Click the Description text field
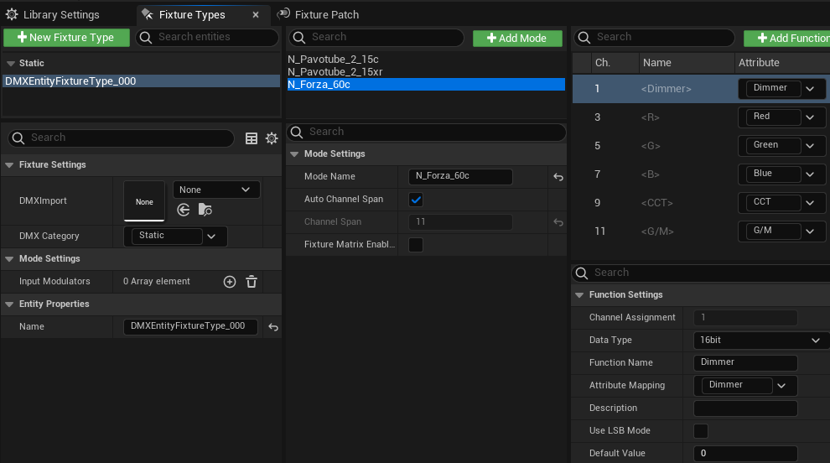Viewport: 830px width, 463px height. [x=745, y=408]
